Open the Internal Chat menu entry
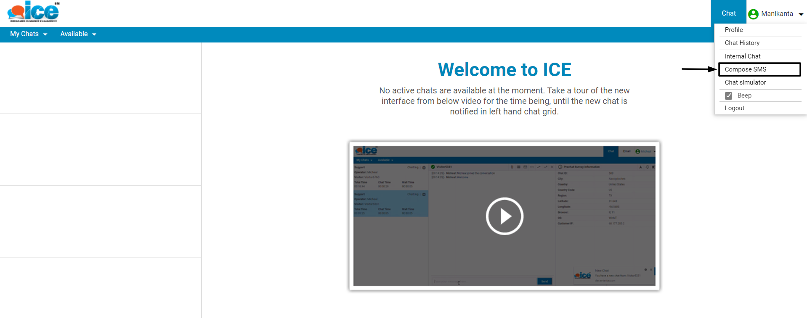The height and width of the screenshot is (318, 807). click(742, 56)
